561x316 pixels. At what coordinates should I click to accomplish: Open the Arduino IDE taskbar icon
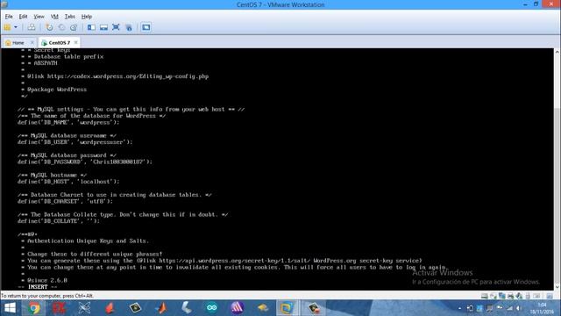point(212,308)
